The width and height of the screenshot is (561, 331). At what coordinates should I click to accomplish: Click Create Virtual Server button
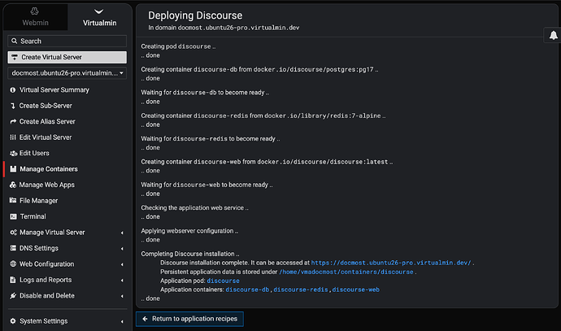[67, 57]
